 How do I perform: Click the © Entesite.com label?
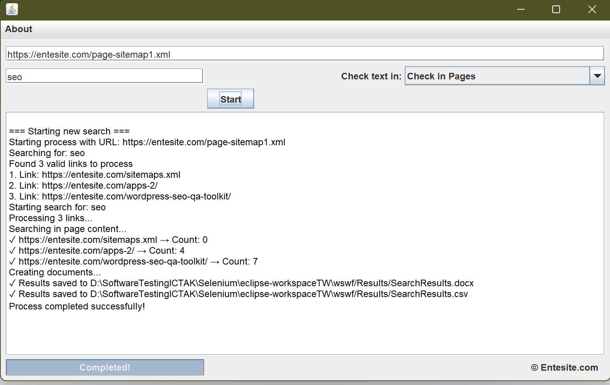click(x=564, y=368)
